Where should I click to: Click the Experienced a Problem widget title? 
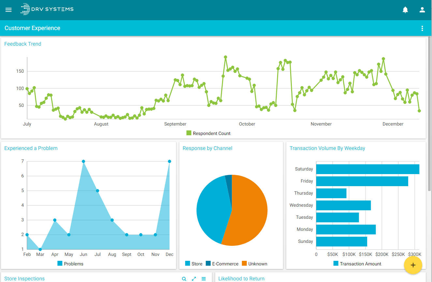[31, 148]
